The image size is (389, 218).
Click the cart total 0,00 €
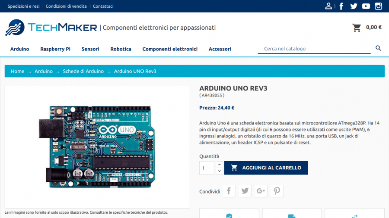(373, 27)
